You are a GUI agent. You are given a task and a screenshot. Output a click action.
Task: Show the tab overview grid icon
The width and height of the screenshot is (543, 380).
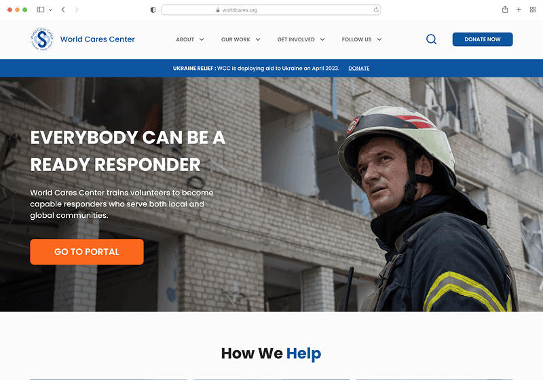click(533, 9)
